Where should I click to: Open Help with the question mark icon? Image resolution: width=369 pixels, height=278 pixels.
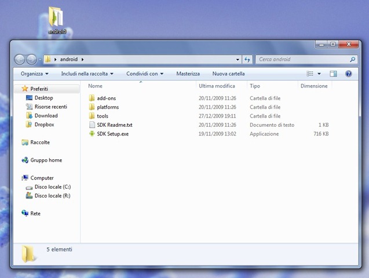[x=349, y=74]
